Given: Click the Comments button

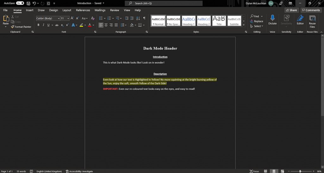Looking at the screenshot, I should point(311,10).
